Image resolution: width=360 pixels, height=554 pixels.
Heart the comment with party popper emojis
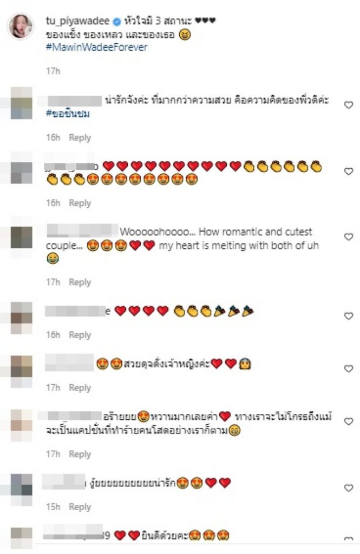pos(349,316)
